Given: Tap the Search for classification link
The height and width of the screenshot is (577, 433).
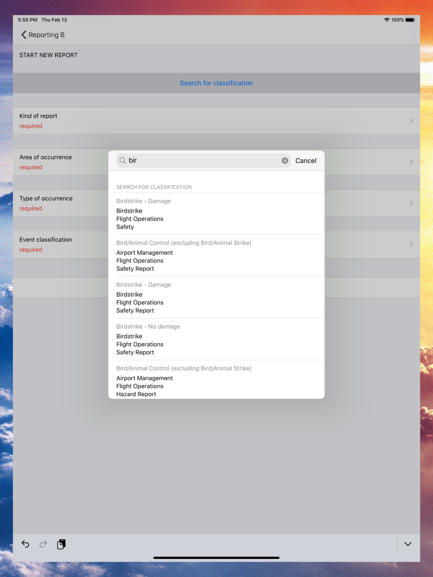Looking at the screenshot, I should tap(216, 83).
